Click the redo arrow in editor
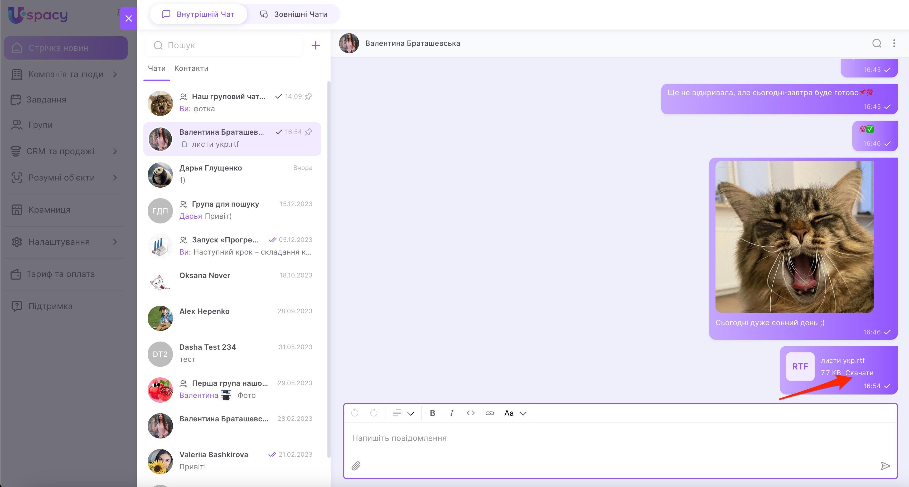 click(374, 413)
